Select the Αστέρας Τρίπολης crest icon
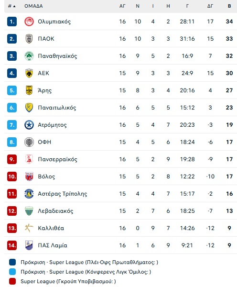Image resolution: width=237 pixels, height=287 pixels. [x=29, y=194]
